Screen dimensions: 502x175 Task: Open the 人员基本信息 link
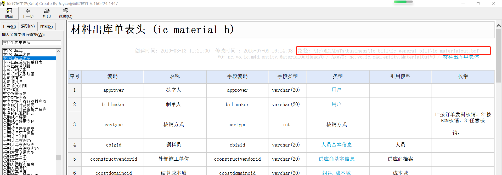(336, 145)
